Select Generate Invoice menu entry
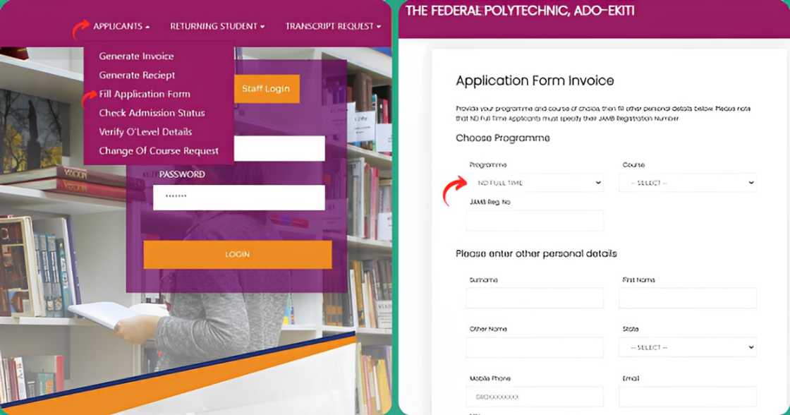Screen dimensions: 790x415 (x=137, y=56)
